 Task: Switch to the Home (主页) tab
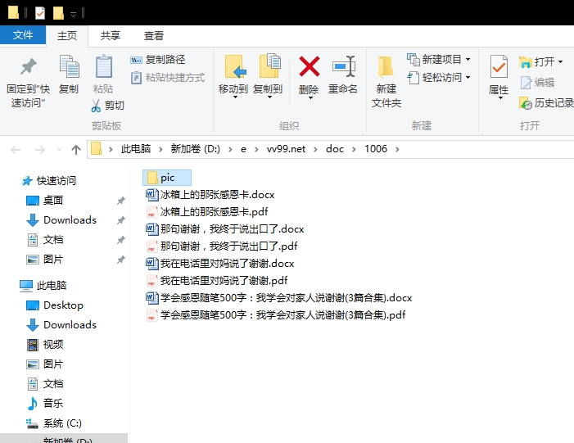point(67,36)
